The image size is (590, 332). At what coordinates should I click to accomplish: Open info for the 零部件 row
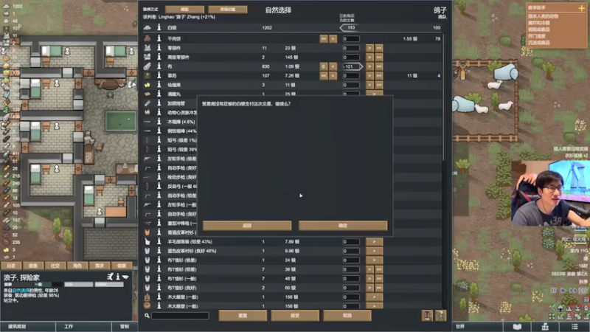click(159, 48)
